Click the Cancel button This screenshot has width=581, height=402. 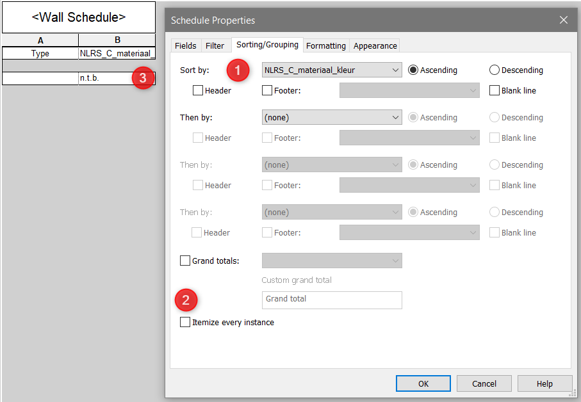[x=484, y=383]
